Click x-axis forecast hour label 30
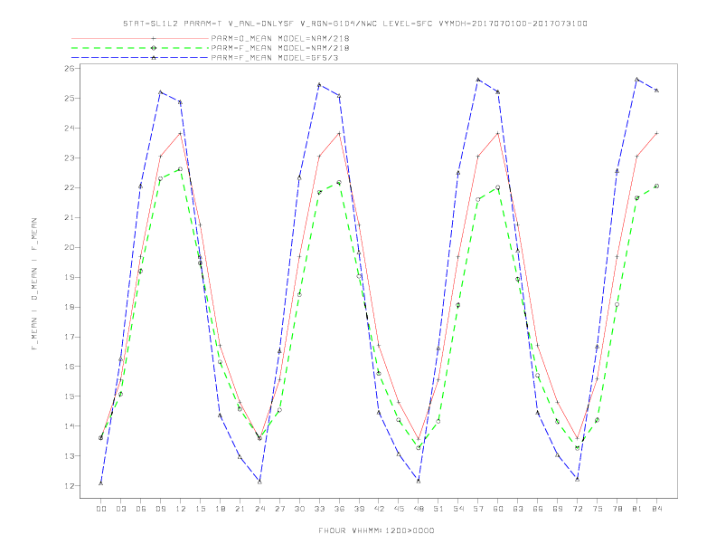The height and width of the screenshot is (554, 716). [299, 509]
